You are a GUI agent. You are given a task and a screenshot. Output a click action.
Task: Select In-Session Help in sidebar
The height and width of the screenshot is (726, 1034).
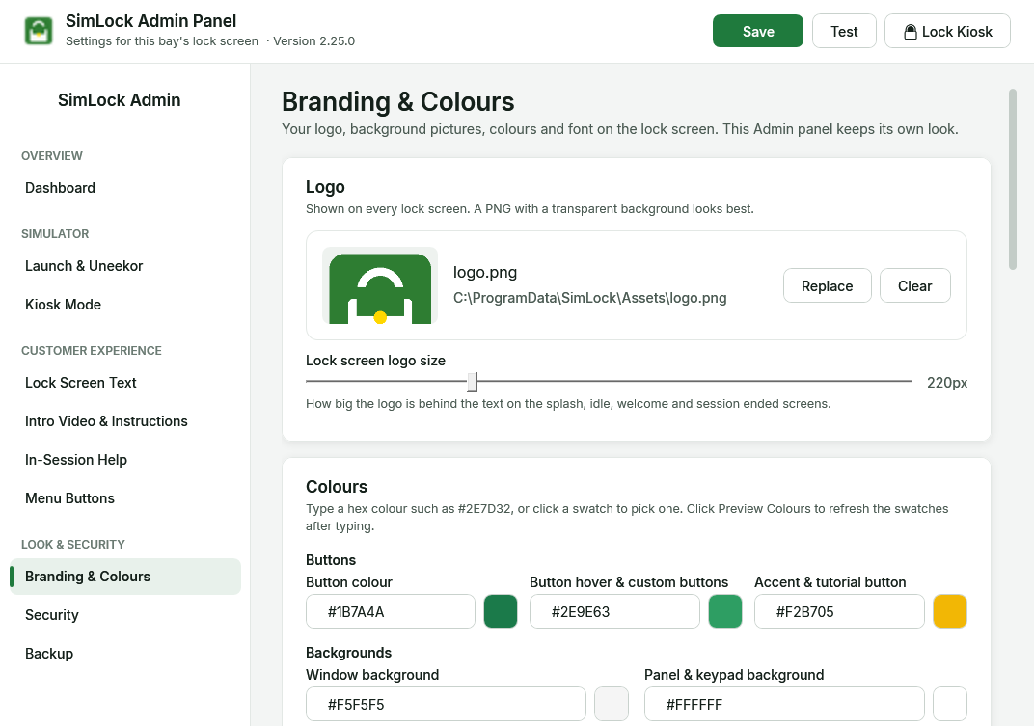tap(125, 460)
